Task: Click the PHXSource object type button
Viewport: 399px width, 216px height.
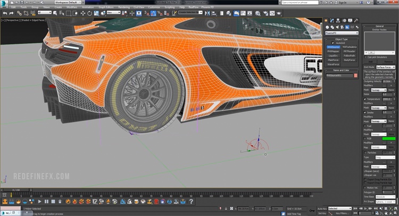Action: [334, 47]
